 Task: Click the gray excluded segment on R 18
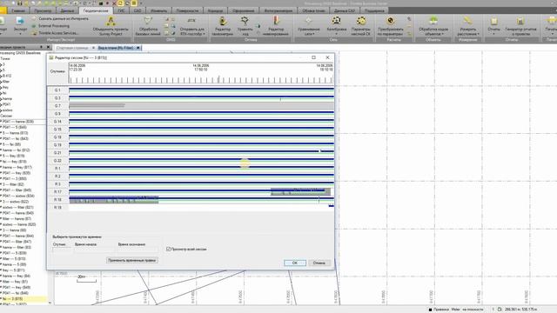click(114, 201)
